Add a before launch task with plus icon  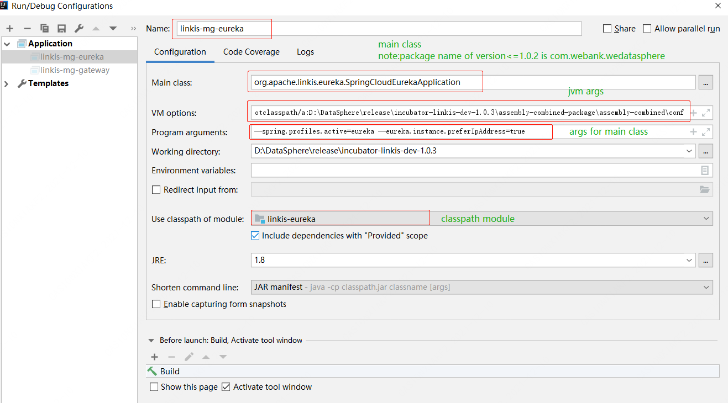tap(155, 357)
